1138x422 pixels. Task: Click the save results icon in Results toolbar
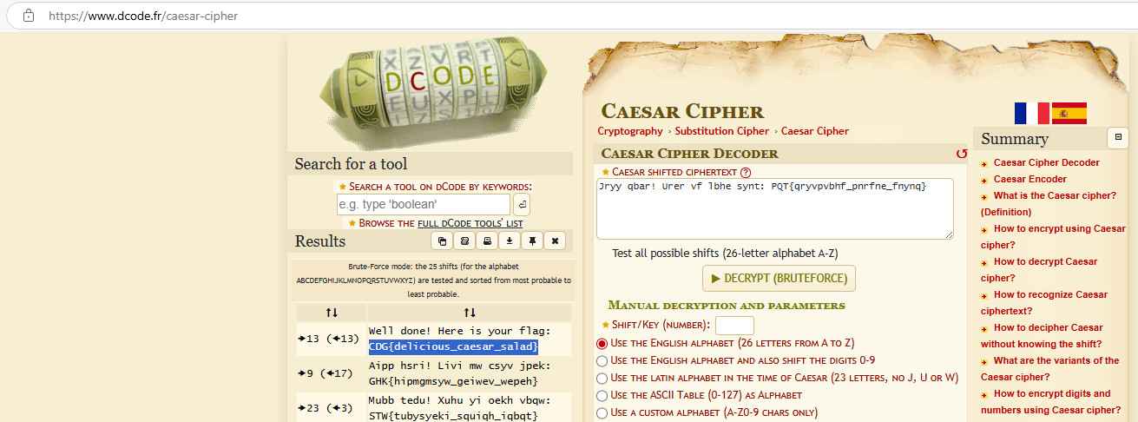(464, 241)
